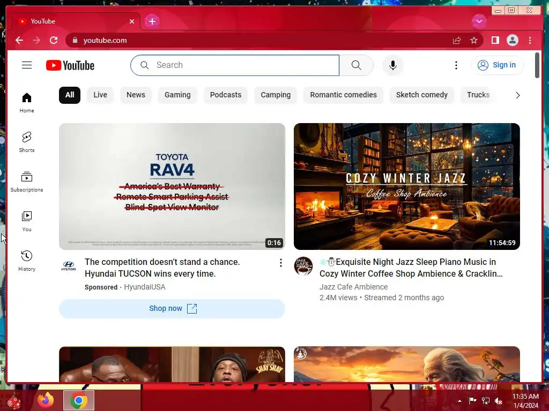Screen dimensions: 549x411
Task: Click the YouTube logo
Action: tap(70, 65)
